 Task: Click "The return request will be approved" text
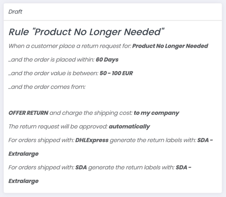pos(58,126)
